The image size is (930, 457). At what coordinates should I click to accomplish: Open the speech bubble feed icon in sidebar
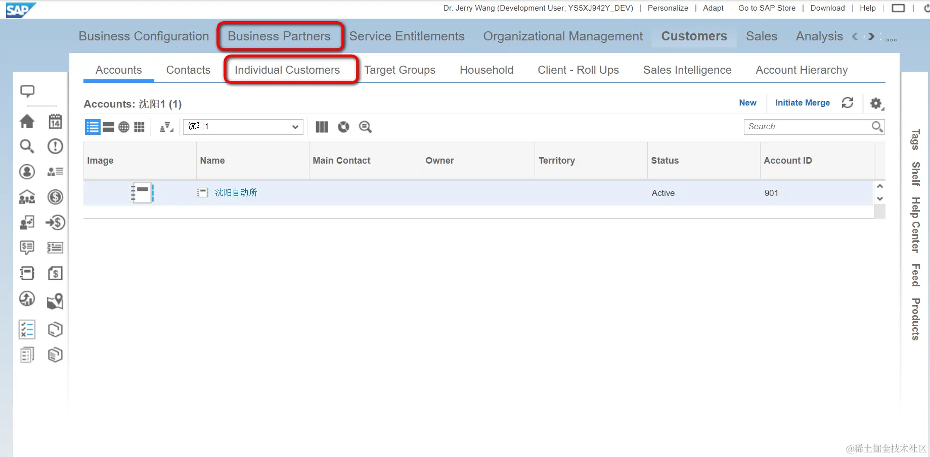[27, 91]
